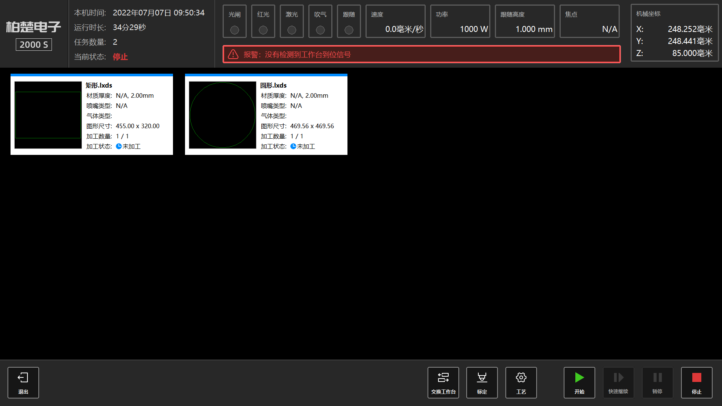Toggle the 跟随 follow indicator
The width and height of the screenshot is (722, 406).
pyautogui.click(x=349, y=30)
